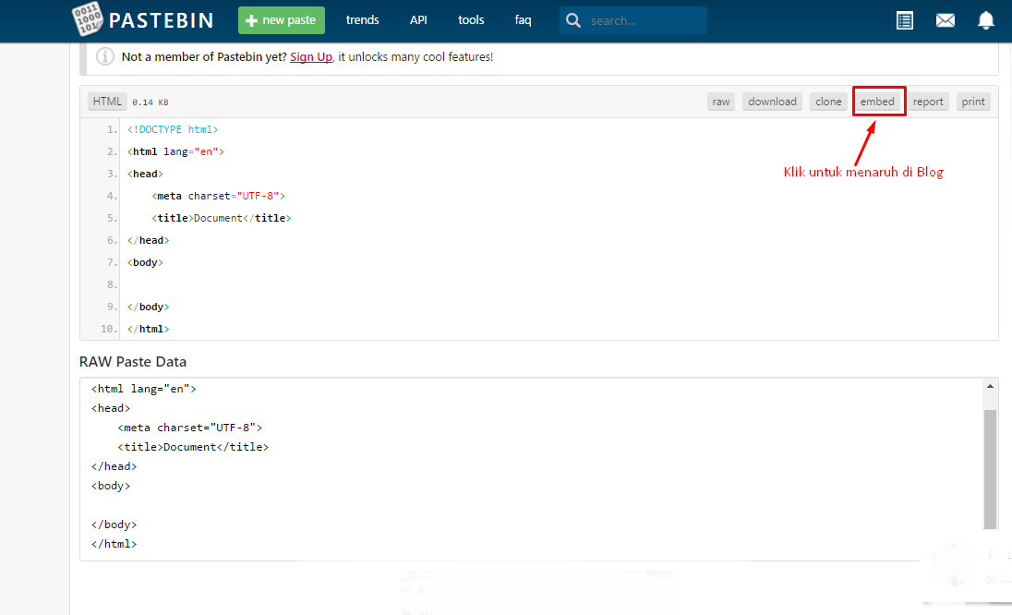
Task: Create a new paste
Action: click(x=282, y=19)
